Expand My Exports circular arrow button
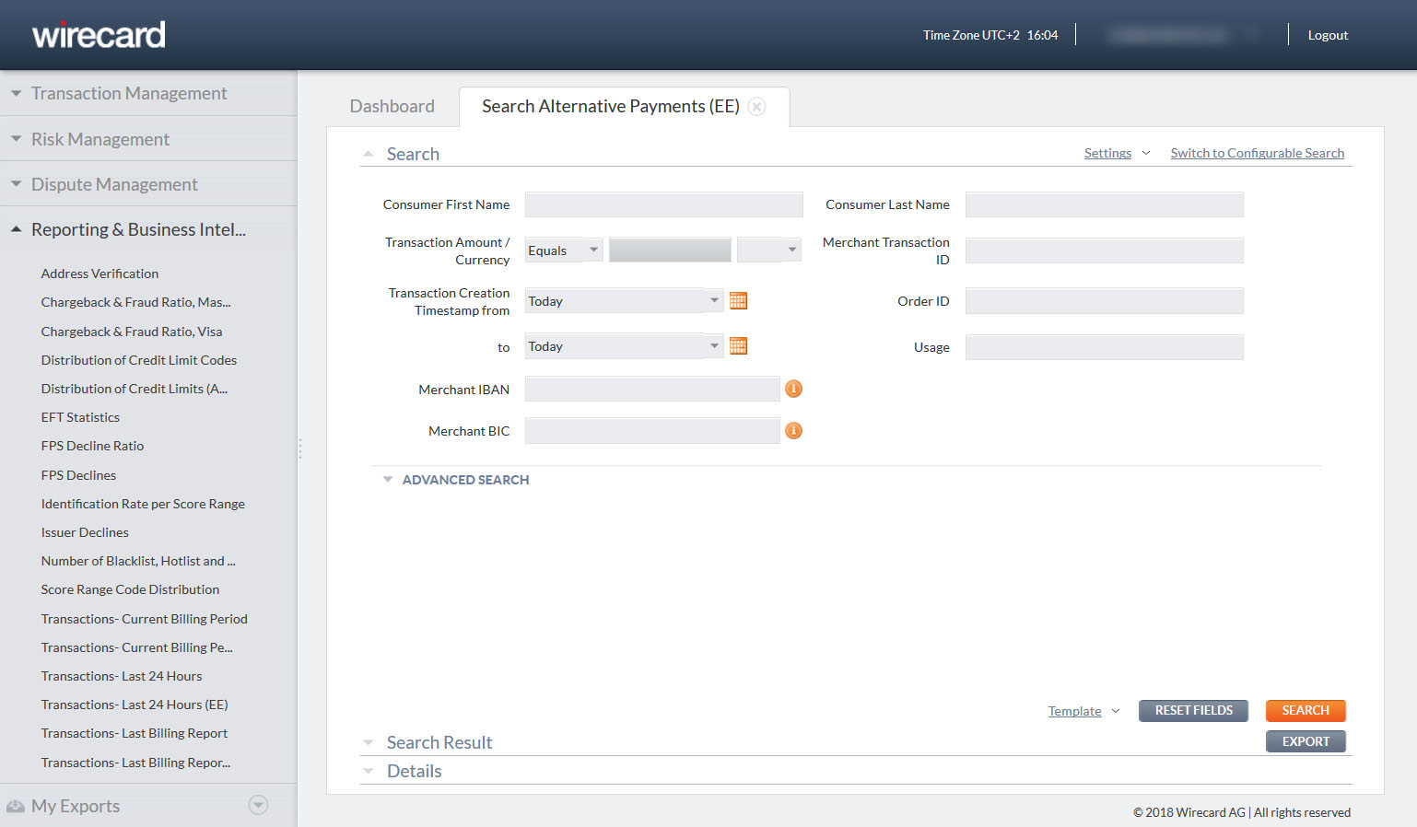This screenshot has height=827, width=1417. point(259,805)
